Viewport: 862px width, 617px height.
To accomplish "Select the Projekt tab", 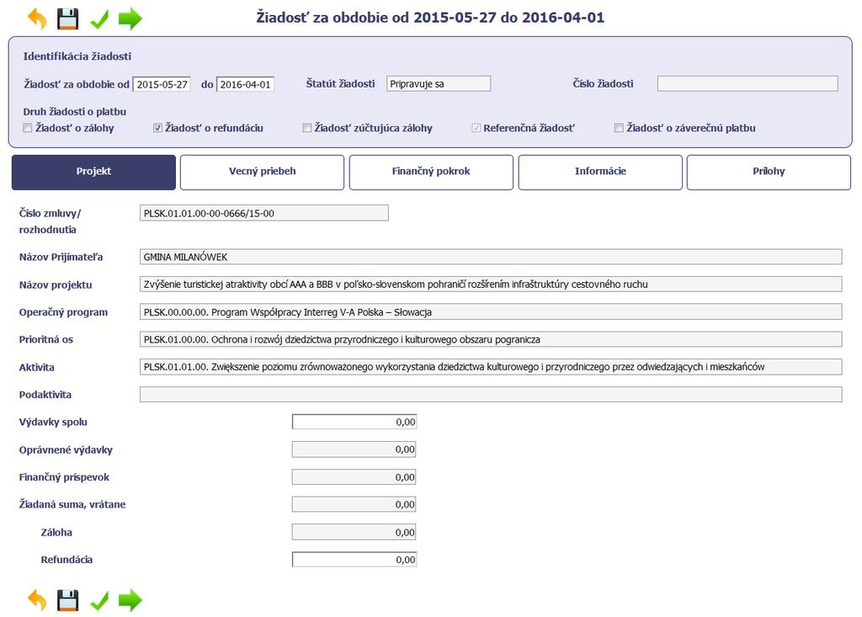I will pyautogui.click(x=93, y=172).
